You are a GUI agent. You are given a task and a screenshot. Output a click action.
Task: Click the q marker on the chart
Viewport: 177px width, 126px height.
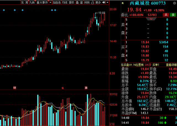pyautogui.click(x=63, y=88)
